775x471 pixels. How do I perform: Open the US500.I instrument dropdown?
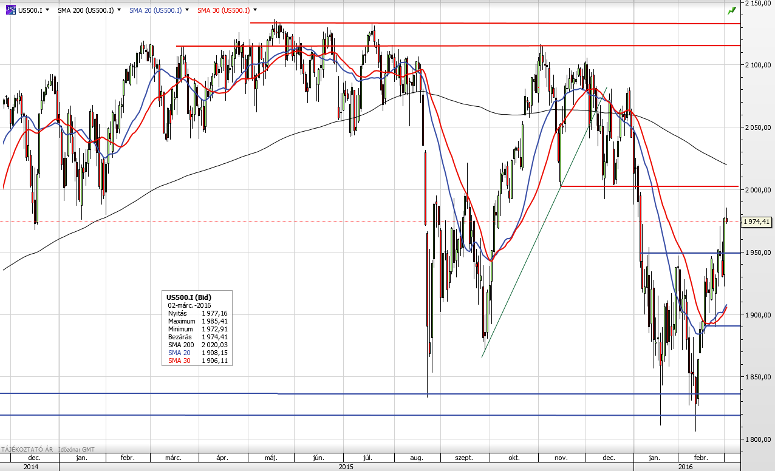(x=46, y=10)
